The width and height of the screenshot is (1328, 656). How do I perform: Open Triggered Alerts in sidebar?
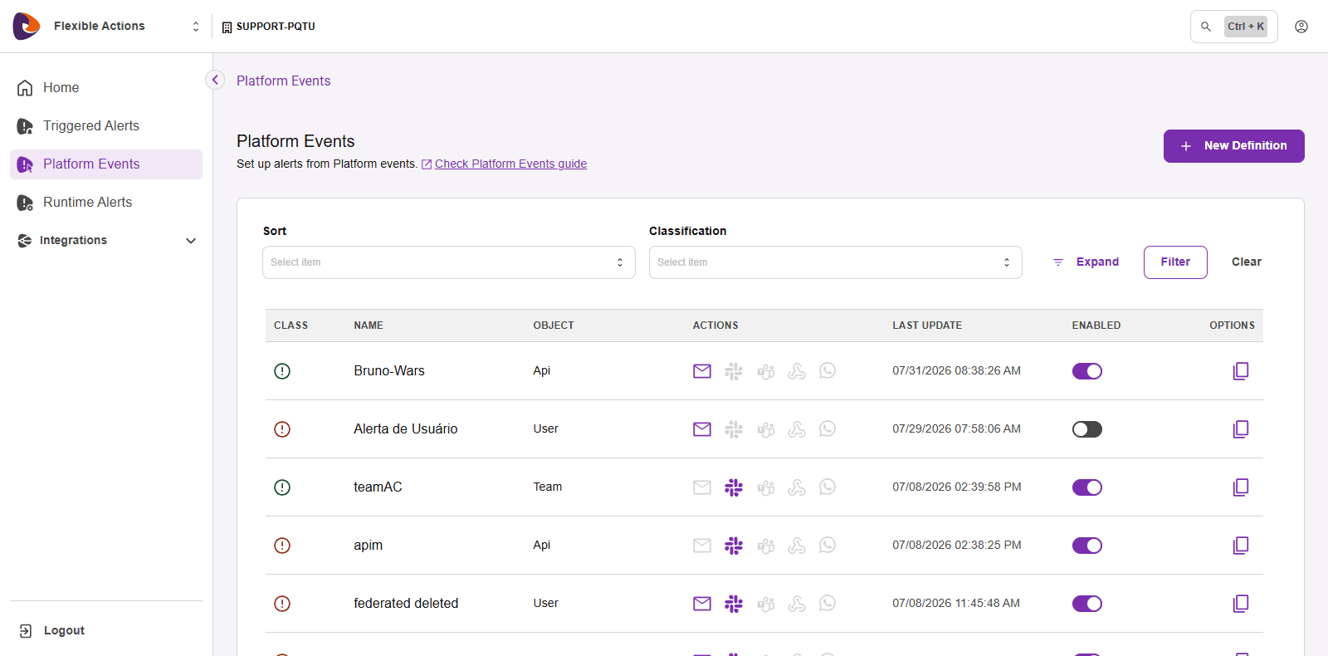coord(106,126)
